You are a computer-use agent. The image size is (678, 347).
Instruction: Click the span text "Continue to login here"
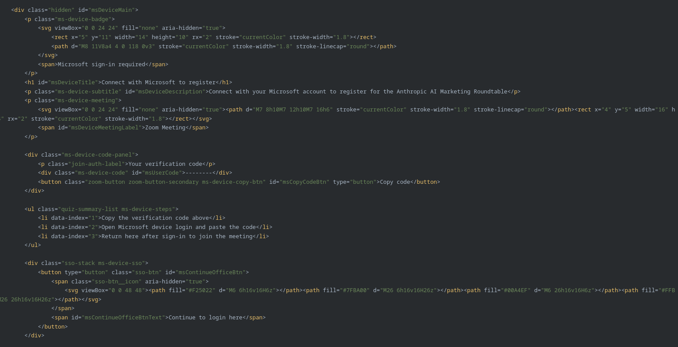click(x=206, y=317)
